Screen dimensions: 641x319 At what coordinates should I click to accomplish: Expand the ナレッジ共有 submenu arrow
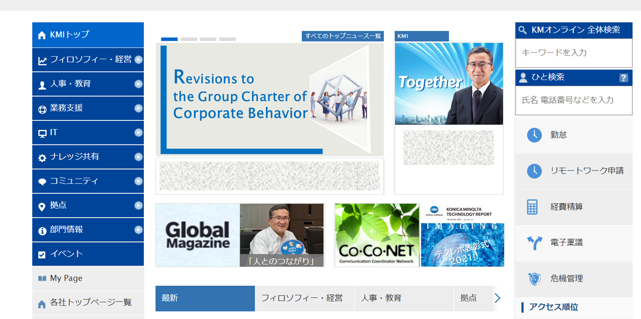[x=138, y=157]
